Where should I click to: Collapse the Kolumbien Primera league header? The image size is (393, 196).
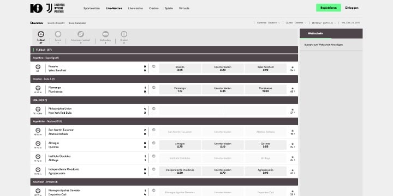164,182
